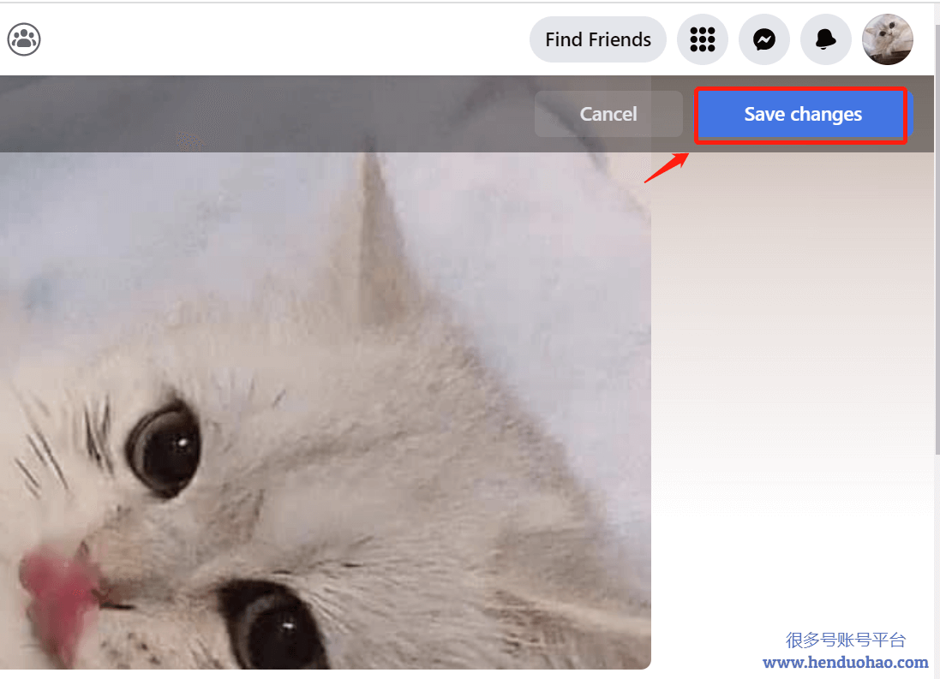Open account profile picture menu
The image size is (940, 679).
click(x=888, y=39)
